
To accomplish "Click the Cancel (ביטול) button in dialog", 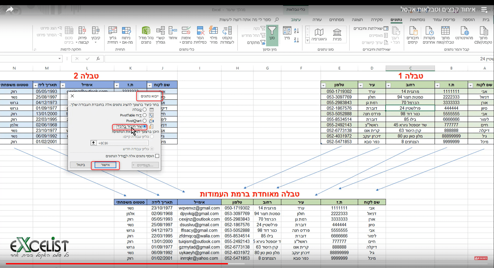I will [x=81, y=165].
